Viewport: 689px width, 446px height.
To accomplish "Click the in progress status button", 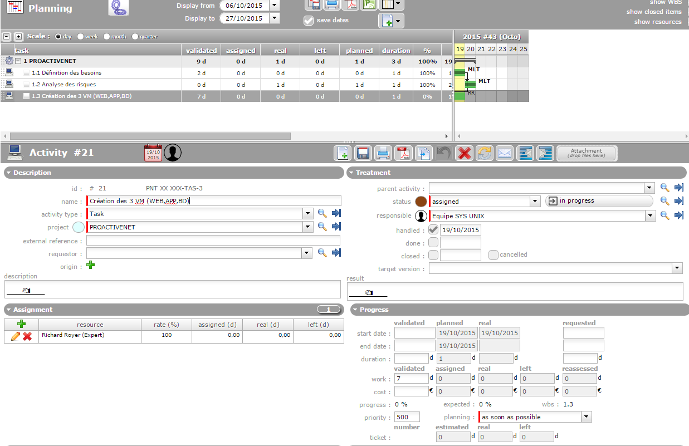I will click(598, 201).
